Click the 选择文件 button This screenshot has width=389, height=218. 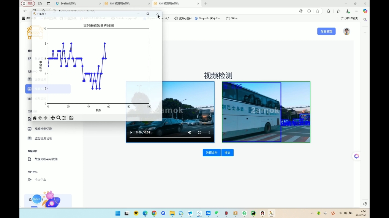pos(212,153)
